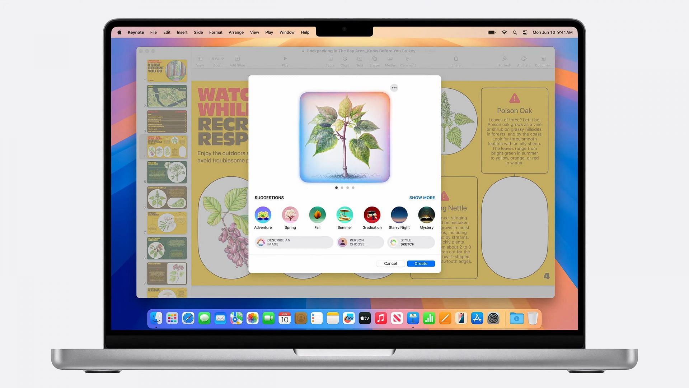This screenshot has height=388, width=689.
Task: Navigate to third image preview dot
Action: (347, 188)
